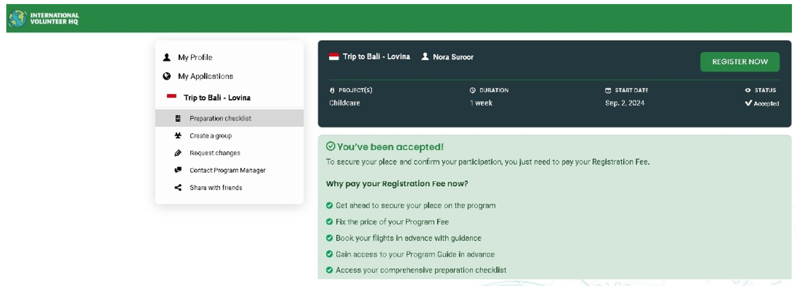Open the Contact Program Manager link
Screen dimensions: 796x286
tap(227, 170)
